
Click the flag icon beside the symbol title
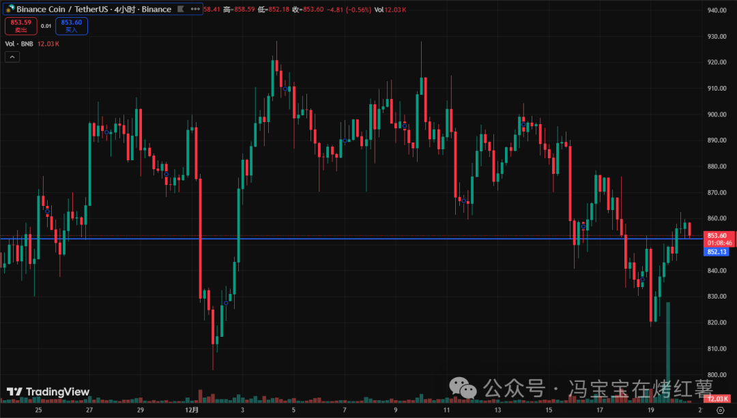point(180,10)
